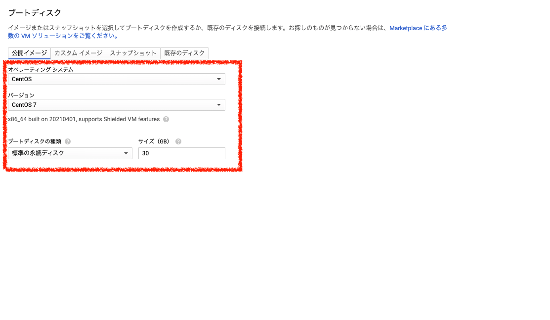The image size is (550, 320).
Task: Click the dropdown arrow on the CentOS selector
Action: point(219,79)
